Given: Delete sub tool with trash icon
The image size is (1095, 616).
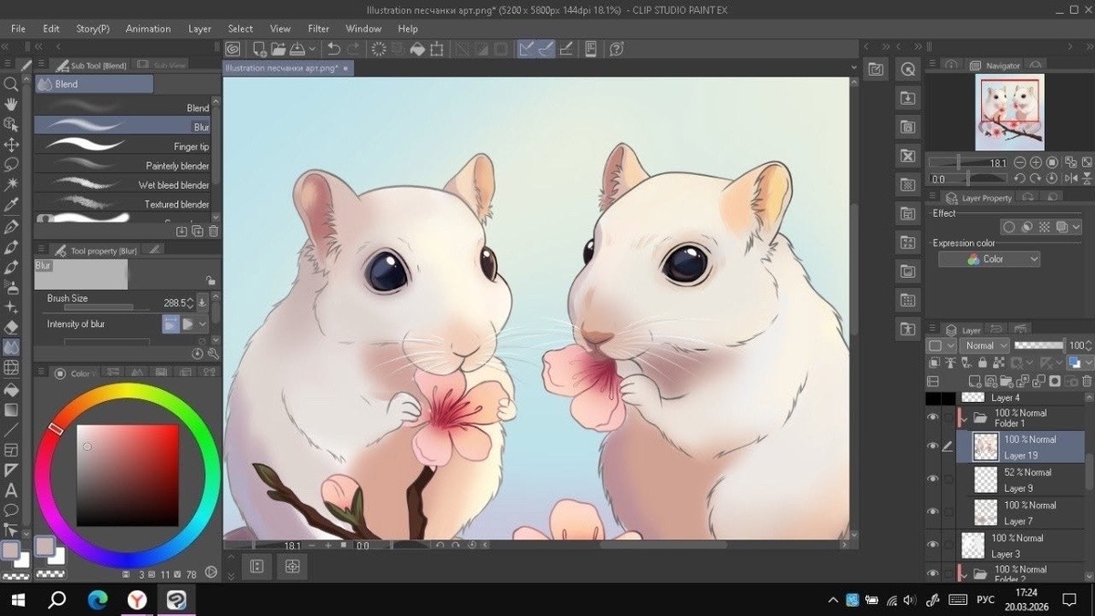Looking at the screenshot, I should click(x=213, y=231).
